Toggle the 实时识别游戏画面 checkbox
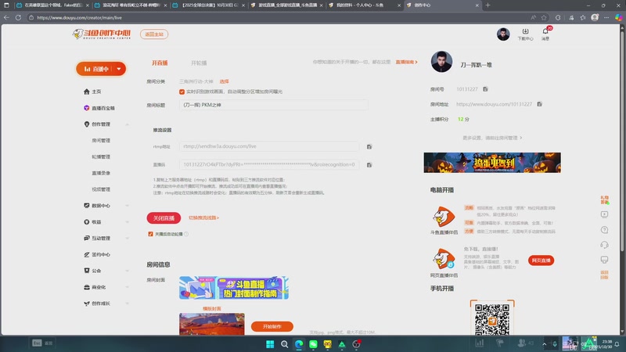This screenshot has width=626, height=352. [182, 92]
